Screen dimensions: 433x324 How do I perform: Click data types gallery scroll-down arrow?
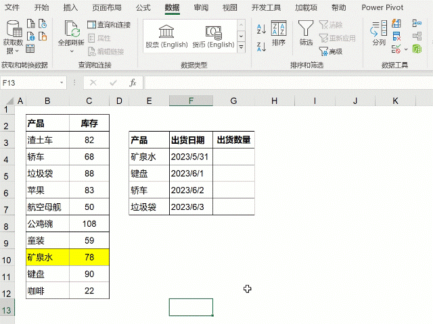click(x=241, y=36)
